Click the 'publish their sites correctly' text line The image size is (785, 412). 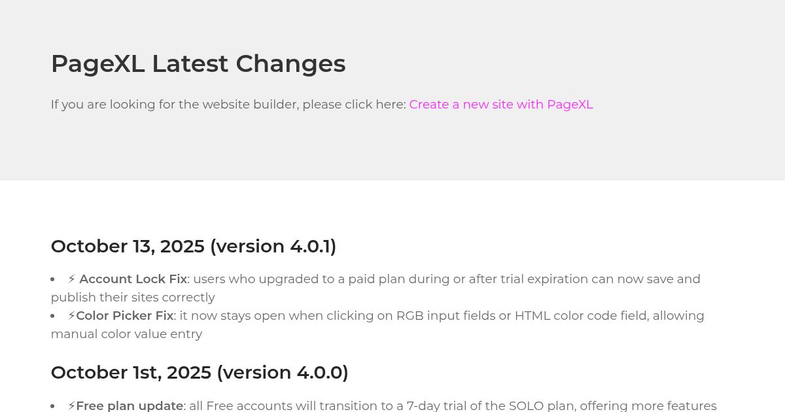pyautogui.click(x=133, y=298)
